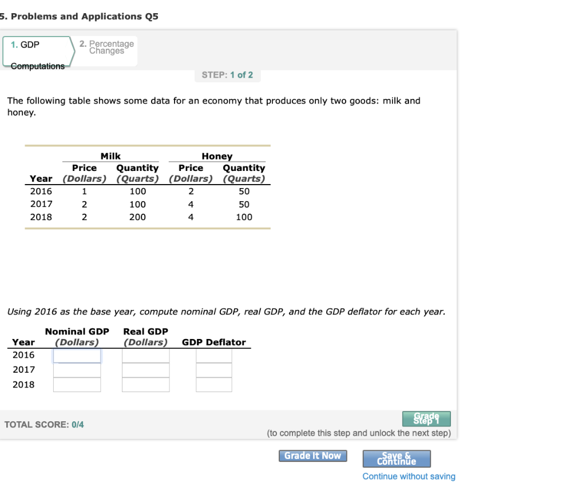Click the 2018 GDP Deflator answer box
The height and width of the screenshot is (491, 586).
coord(213,384)
